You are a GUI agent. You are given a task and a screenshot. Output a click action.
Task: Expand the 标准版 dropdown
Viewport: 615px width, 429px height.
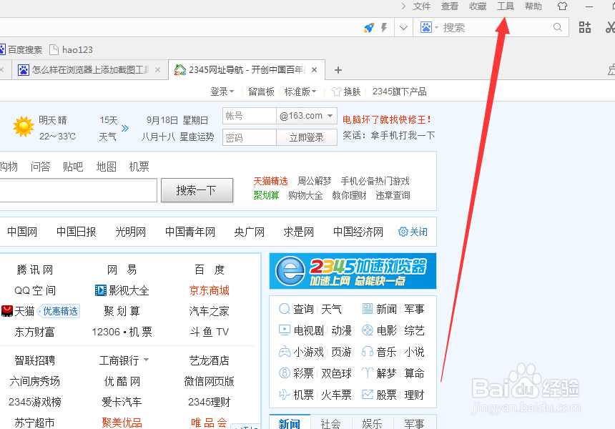[300, 92]
